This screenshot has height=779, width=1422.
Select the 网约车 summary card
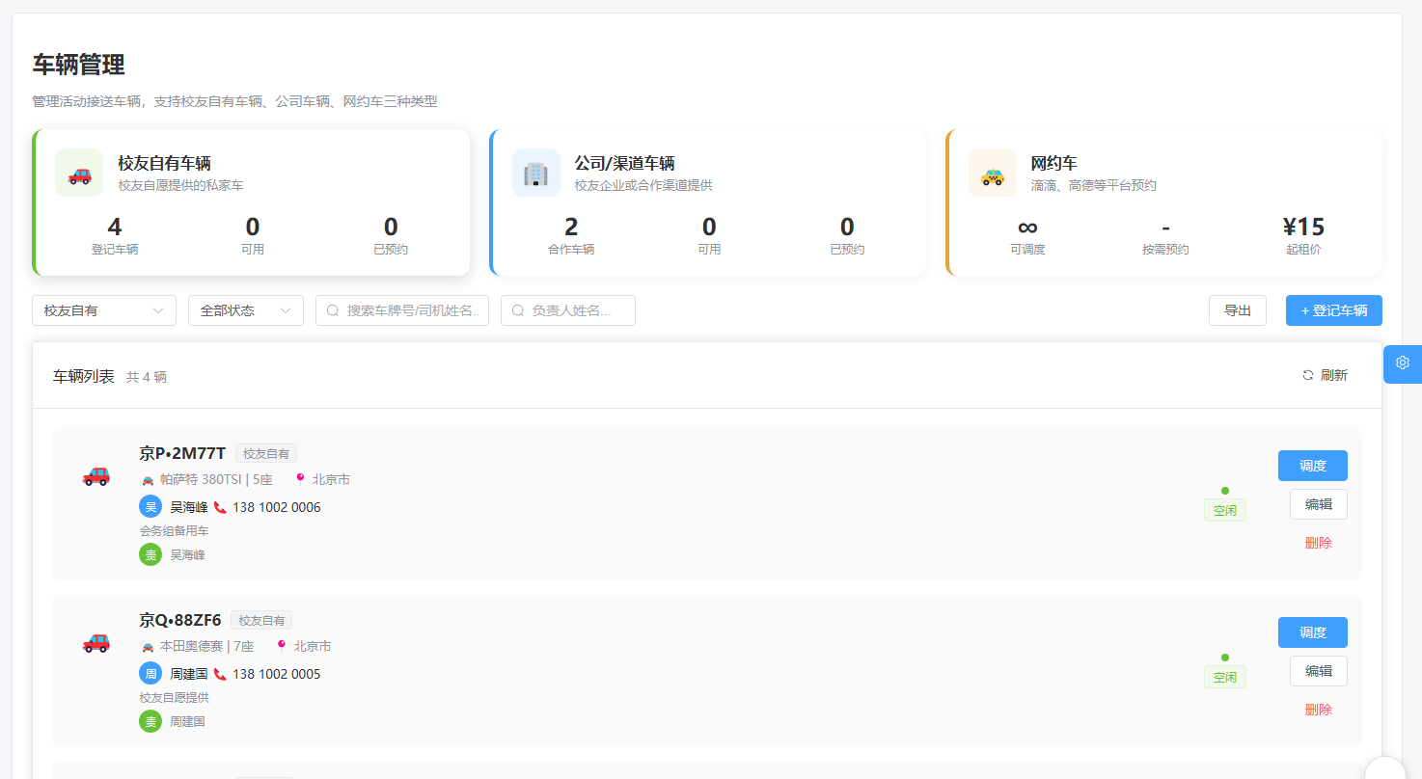[x=1164, y=202]
